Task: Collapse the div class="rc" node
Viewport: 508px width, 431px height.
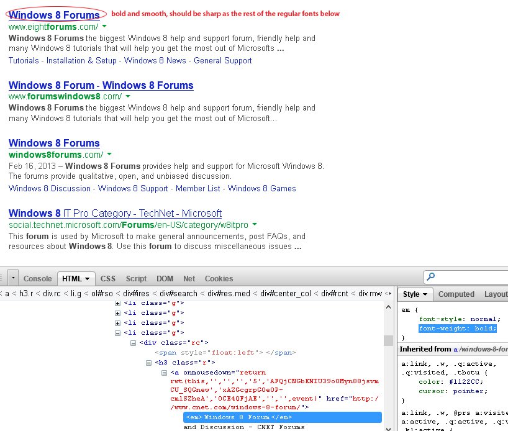Action: coord(133,343)
